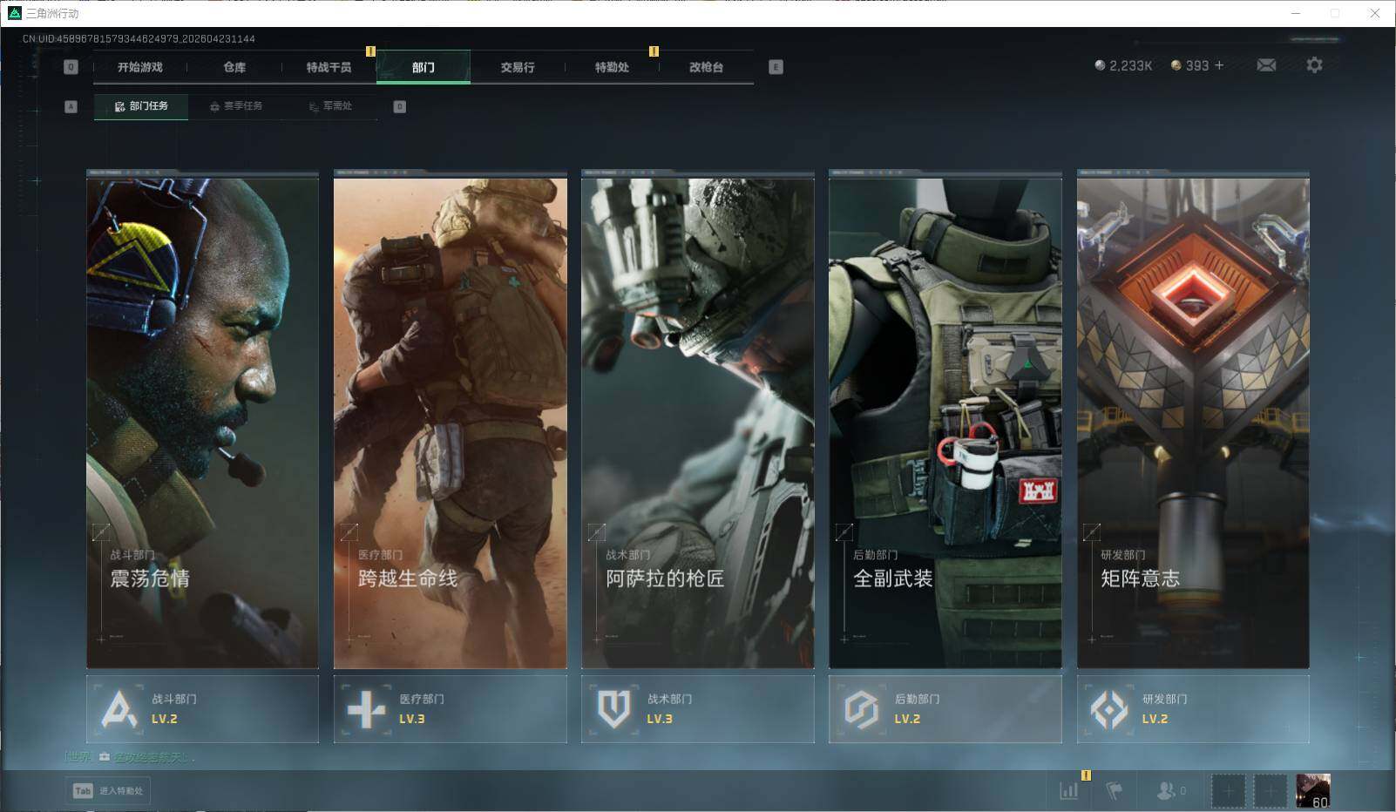Click the corner arrow icon on 震荡危情 card

101,531
